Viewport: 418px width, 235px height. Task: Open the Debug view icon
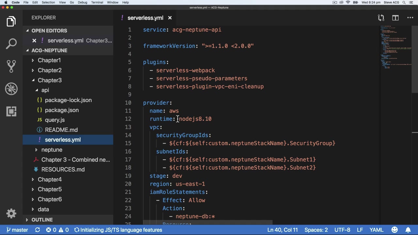click(11, 89)
